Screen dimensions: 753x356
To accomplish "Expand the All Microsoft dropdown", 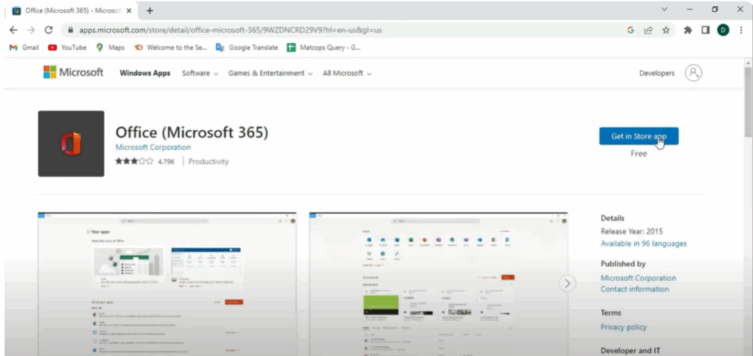I will [x=347, y=73].
